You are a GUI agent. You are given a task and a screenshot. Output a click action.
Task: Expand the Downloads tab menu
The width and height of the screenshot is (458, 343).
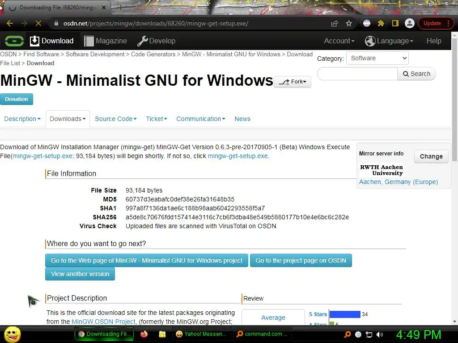pyautogui.click(x=68, y=119)
